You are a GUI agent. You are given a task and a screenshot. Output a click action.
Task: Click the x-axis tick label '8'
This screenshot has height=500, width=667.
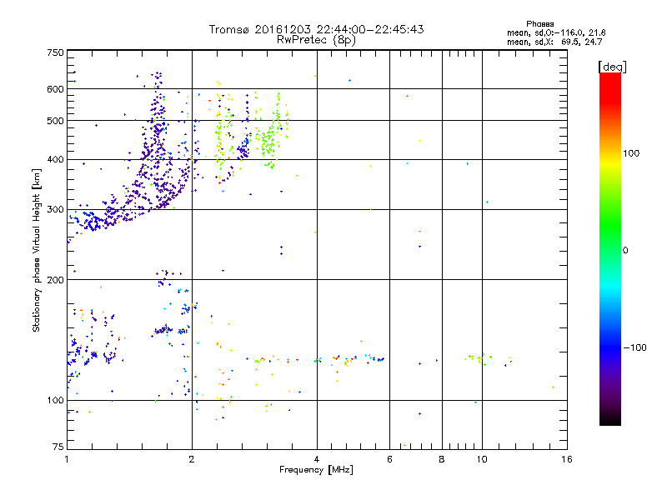coord(442,459)
